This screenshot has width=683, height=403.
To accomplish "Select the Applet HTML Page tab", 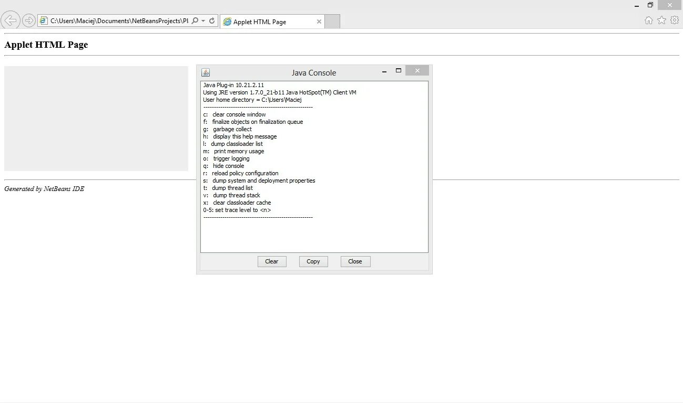I will [272, 22].
